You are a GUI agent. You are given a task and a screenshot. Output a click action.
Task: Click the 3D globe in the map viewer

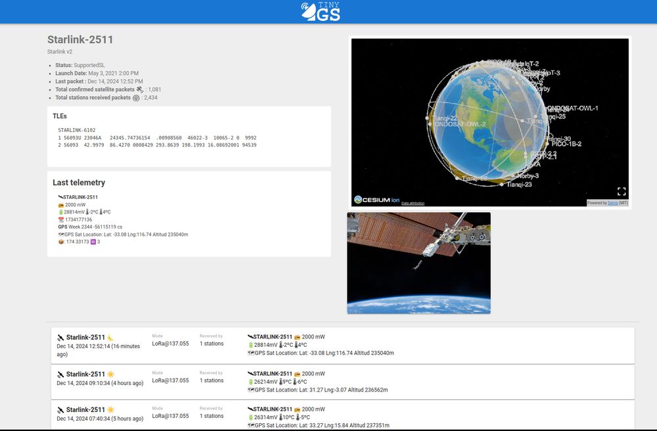click(x=490, y=122)
